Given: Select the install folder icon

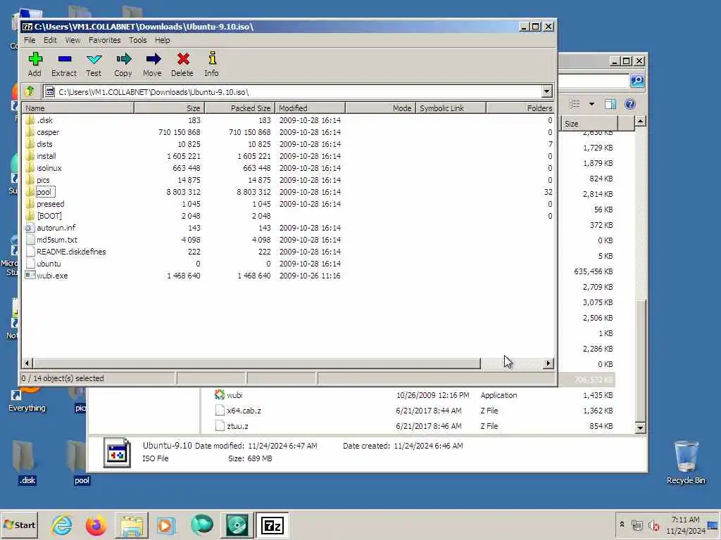Looking at the screenshot, I should pyautogui.click(x=30, y=156).
